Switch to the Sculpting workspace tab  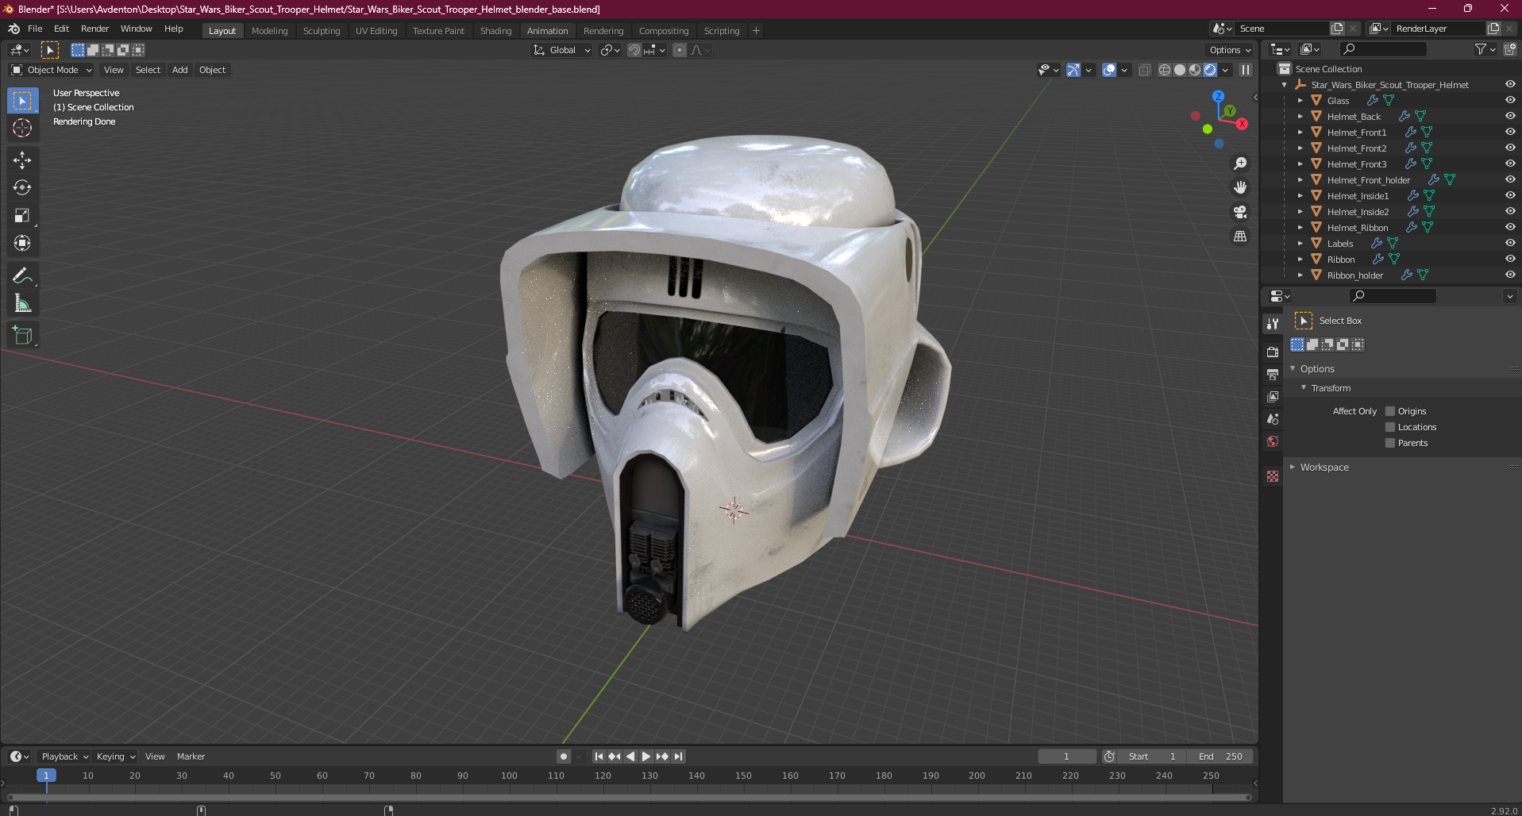tap(322, 31)
